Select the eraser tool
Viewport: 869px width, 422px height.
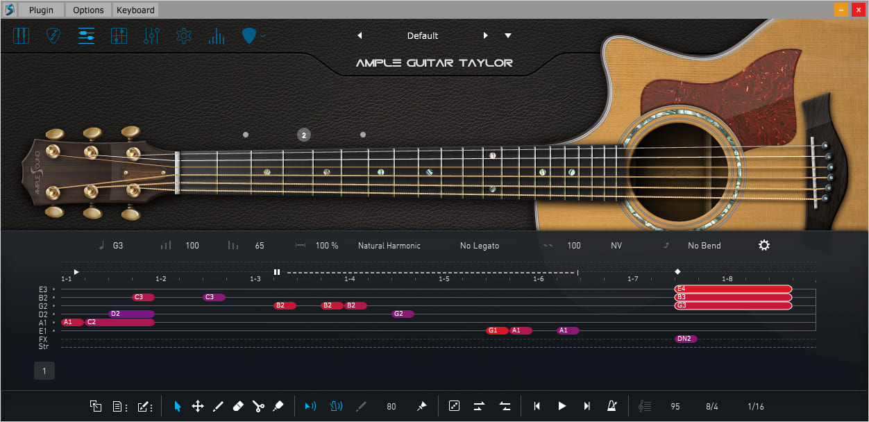pyautogui.click(x=237, y=406)
